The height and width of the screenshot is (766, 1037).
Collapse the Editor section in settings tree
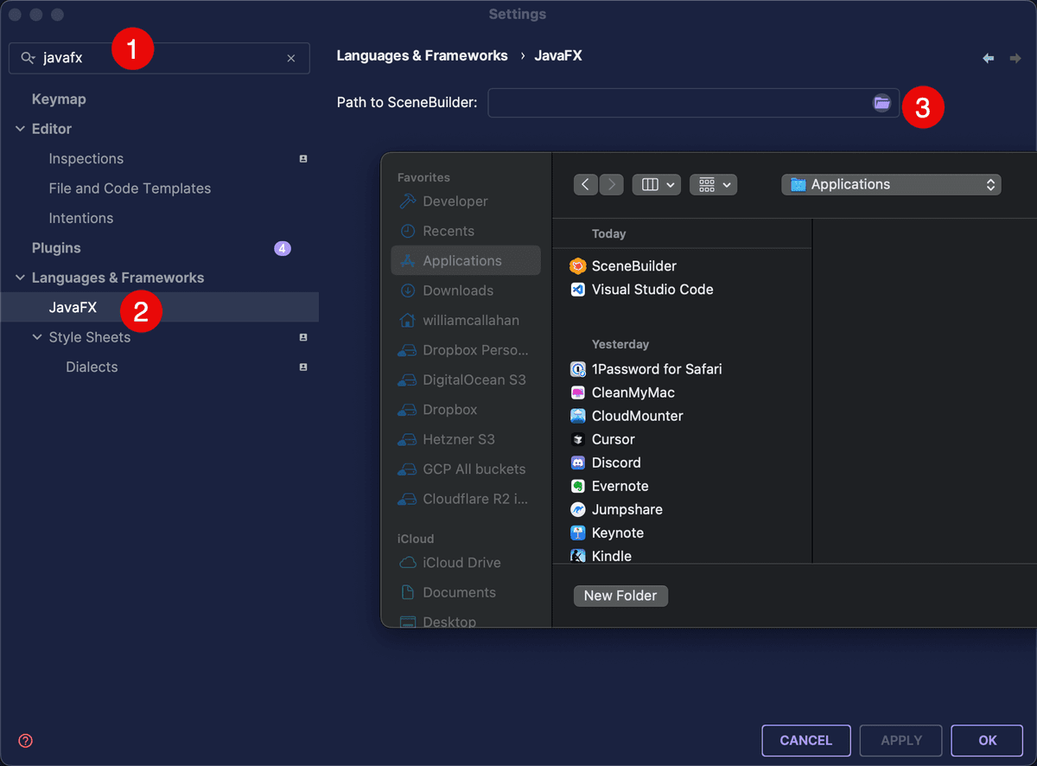pos(19,128)
